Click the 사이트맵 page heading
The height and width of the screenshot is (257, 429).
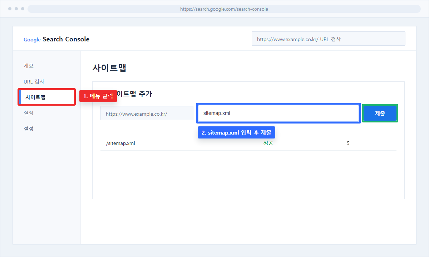(x=109, y=68)
